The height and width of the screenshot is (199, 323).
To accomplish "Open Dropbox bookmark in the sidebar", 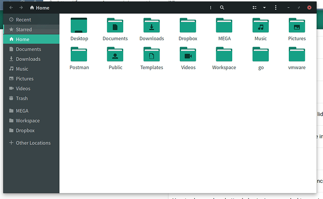I will coord(31,130).
